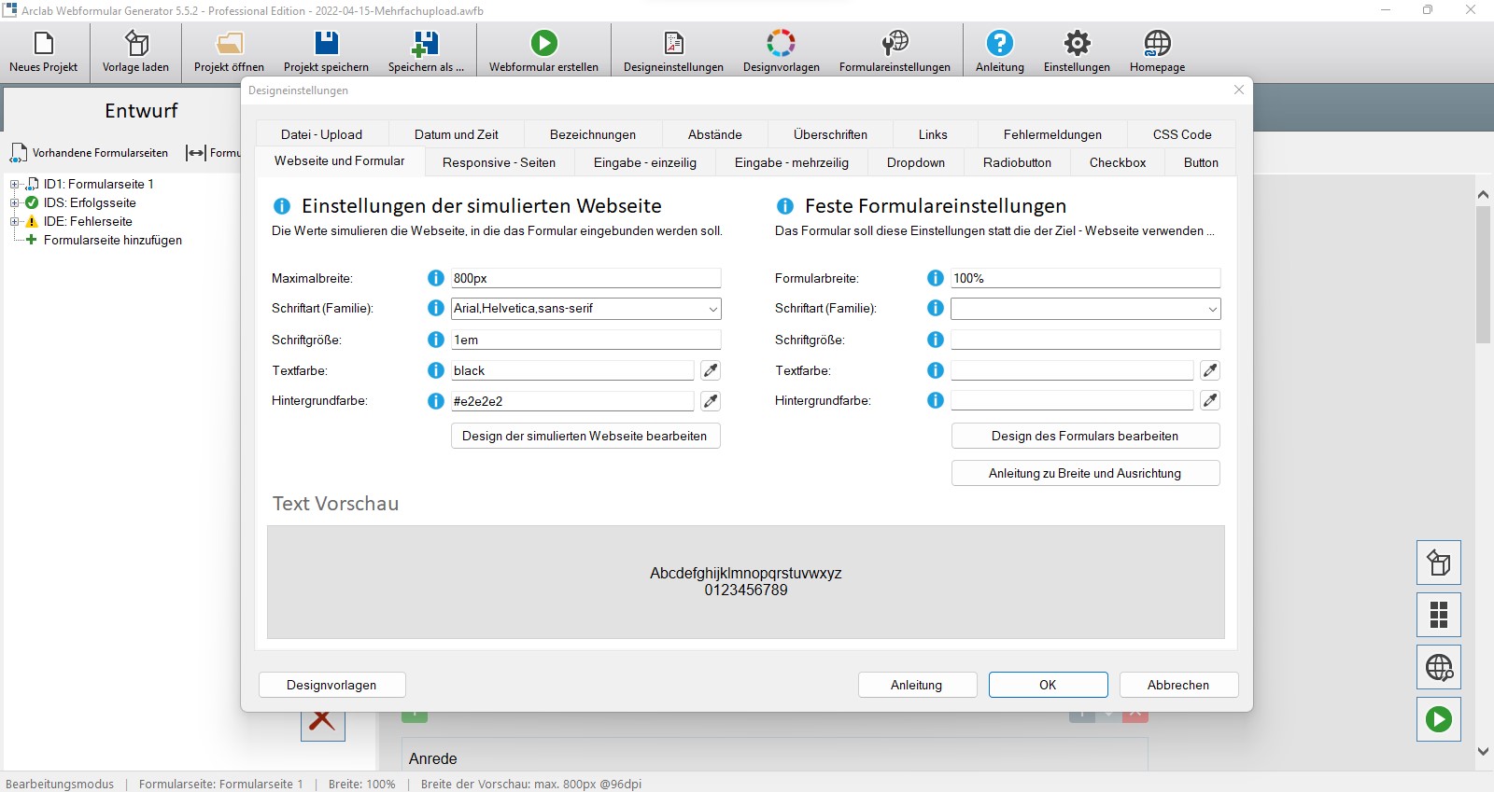This screenshot has width=1494, height=792.
Task: Click the Neues Projekt toolbar icon
Action: [43, 44]
